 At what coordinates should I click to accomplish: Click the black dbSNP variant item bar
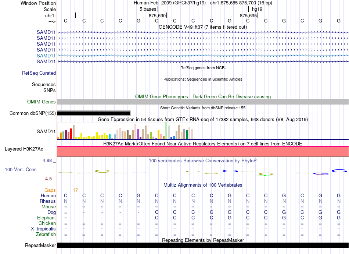pyautogui.click(x=94, y=113)
